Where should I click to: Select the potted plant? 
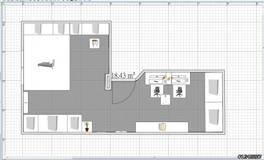click(87, 127)
